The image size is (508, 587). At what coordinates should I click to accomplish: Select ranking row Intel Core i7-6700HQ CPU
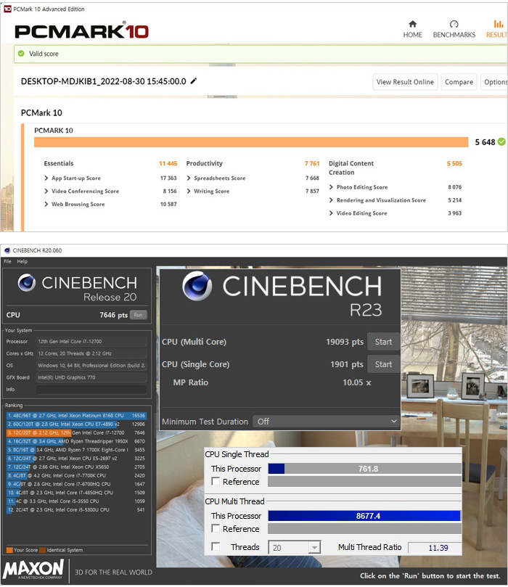(76, 484)
